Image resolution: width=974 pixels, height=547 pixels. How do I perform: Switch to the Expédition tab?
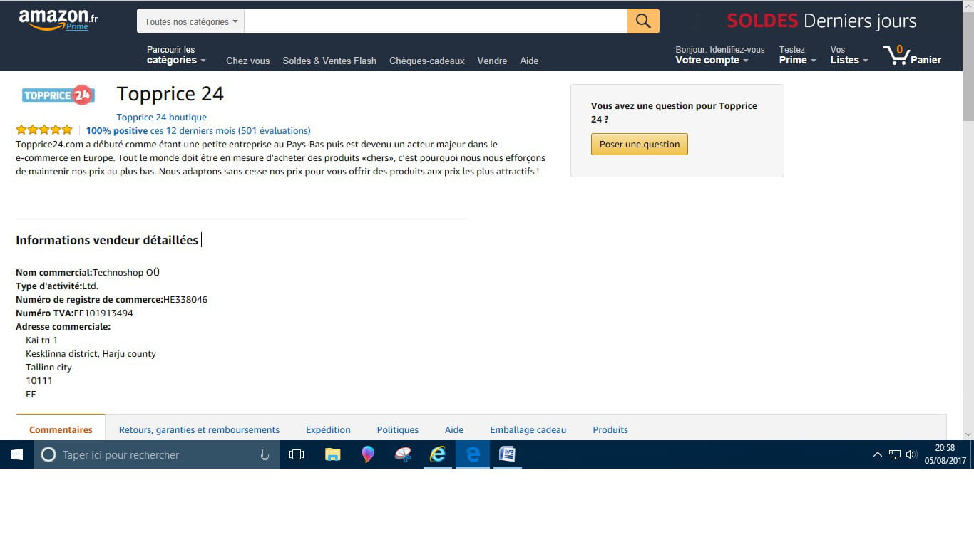tap(328, 429)
